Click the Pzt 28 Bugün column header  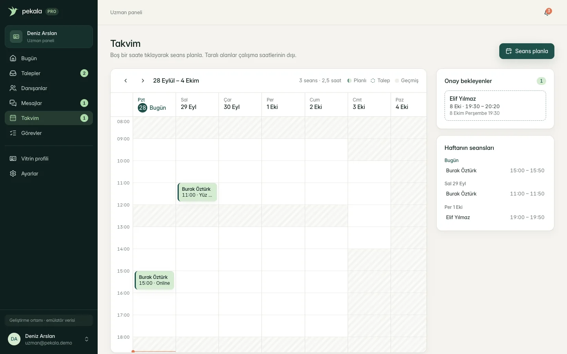[154, 105]
